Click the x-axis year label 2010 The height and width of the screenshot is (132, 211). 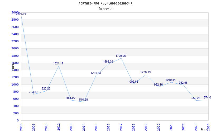point(46,127)
